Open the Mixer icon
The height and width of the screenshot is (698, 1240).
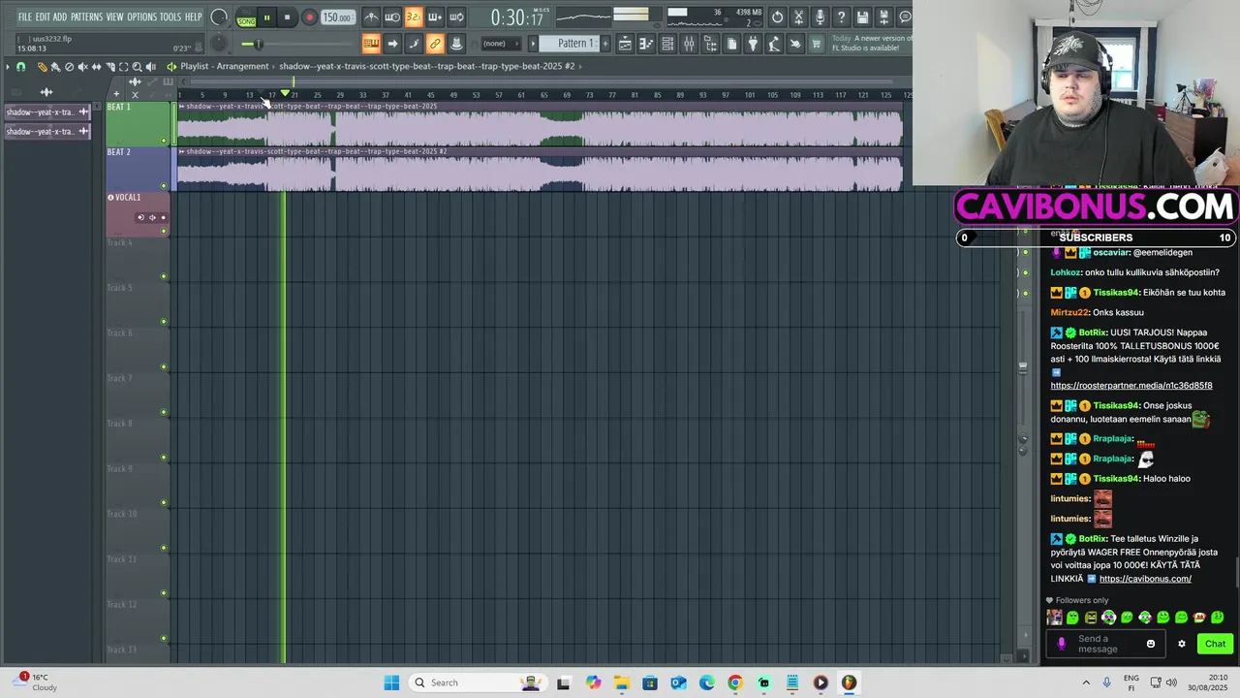[x=689, y=44]
